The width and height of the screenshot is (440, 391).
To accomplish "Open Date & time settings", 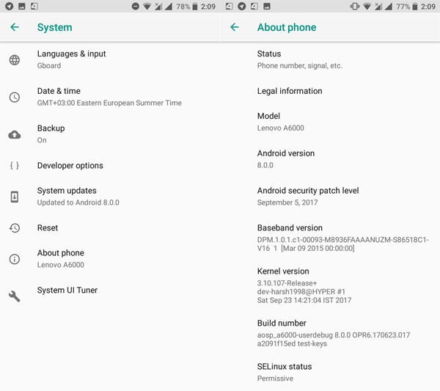I will click(x=110, y=97).
